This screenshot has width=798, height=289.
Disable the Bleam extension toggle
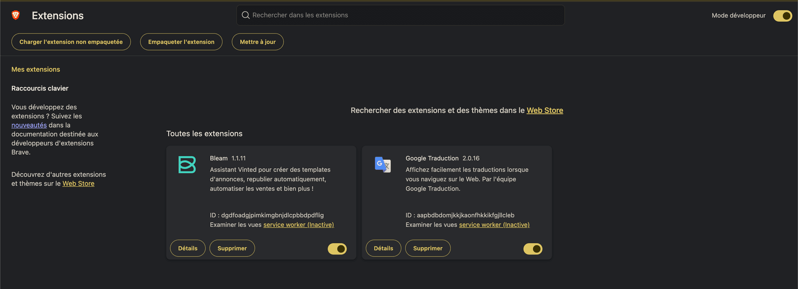(x=337, y=249)
